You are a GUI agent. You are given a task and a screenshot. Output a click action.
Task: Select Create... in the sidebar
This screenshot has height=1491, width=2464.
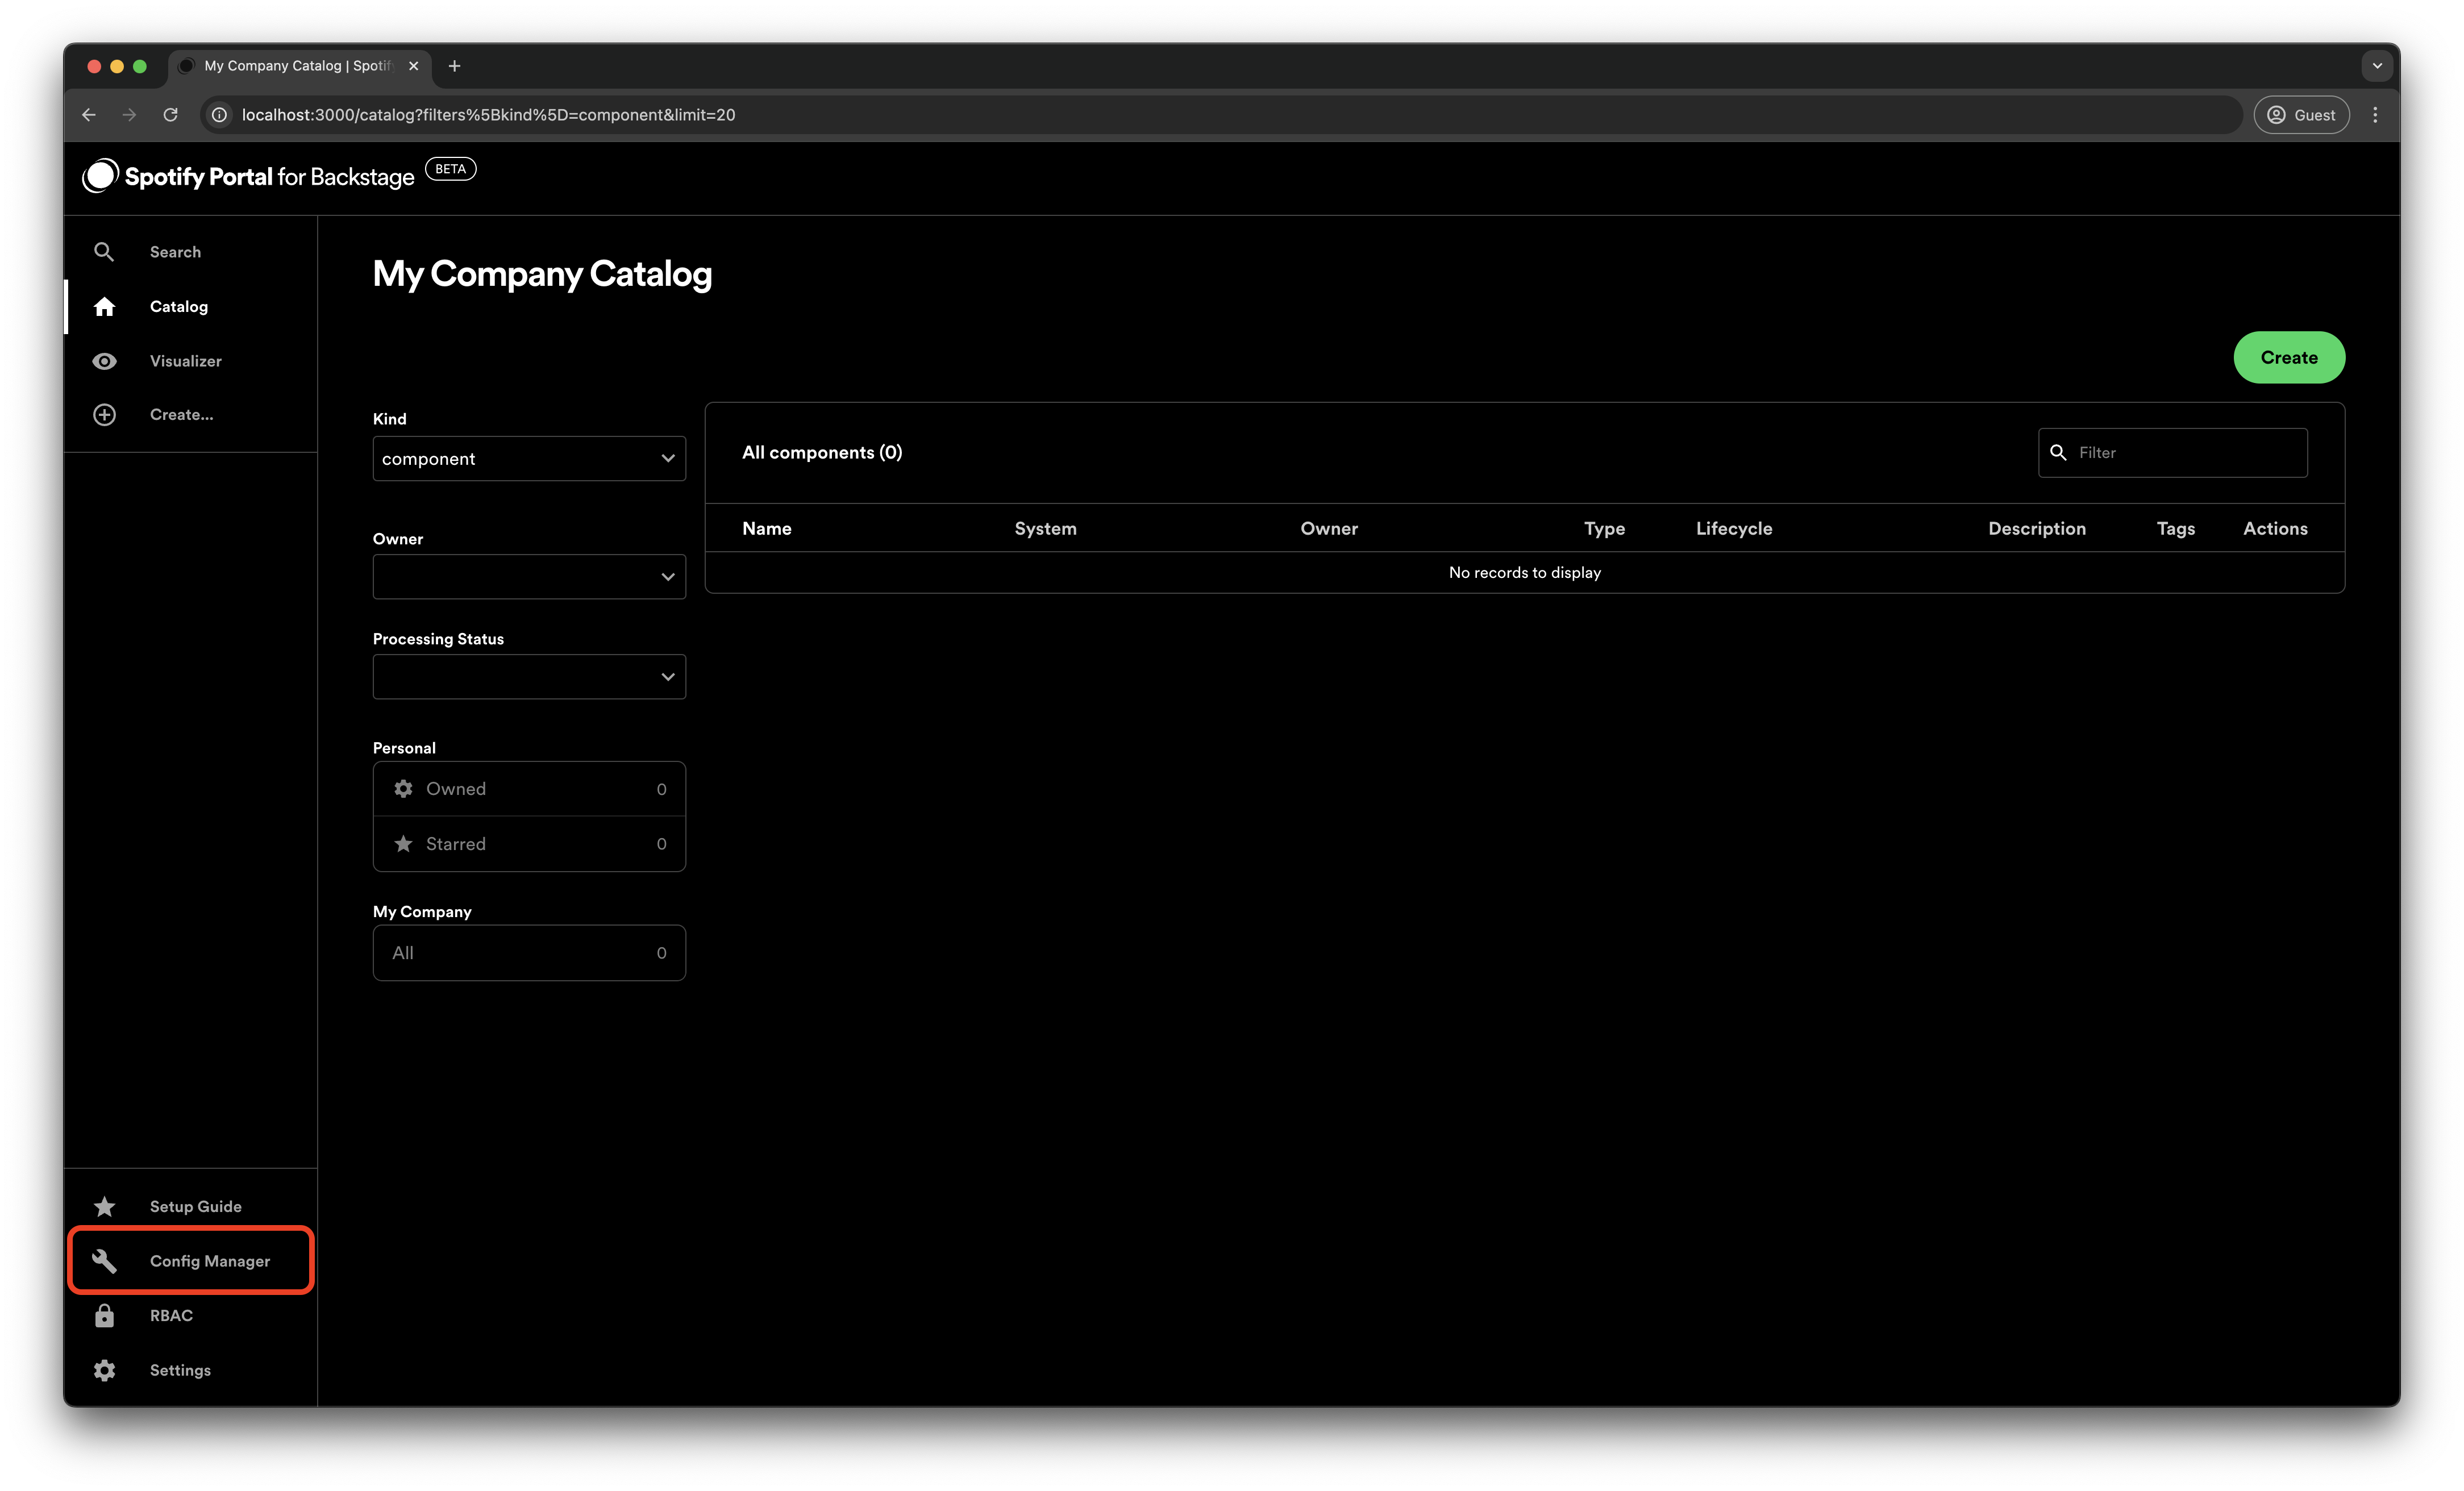coord(190,415)
